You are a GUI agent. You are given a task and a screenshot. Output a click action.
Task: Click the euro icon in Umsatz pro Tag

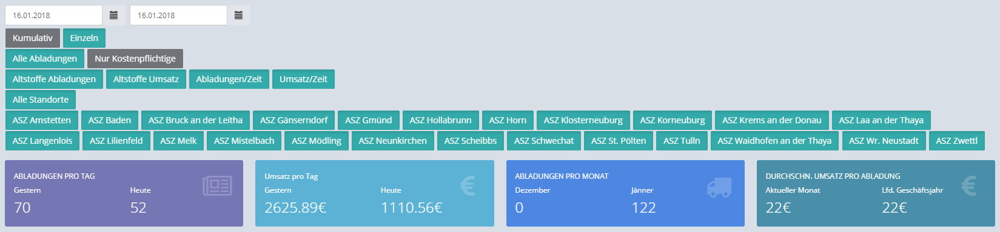468,186
